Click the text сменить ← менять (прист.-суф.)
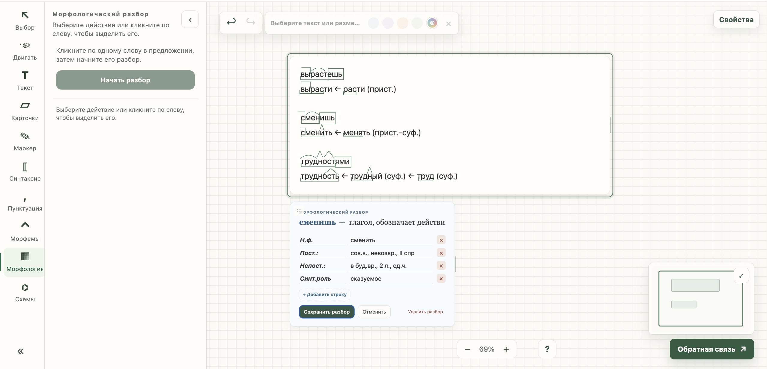Image resolution: width=767 pixels, height=369 pixels. (360, 133)
